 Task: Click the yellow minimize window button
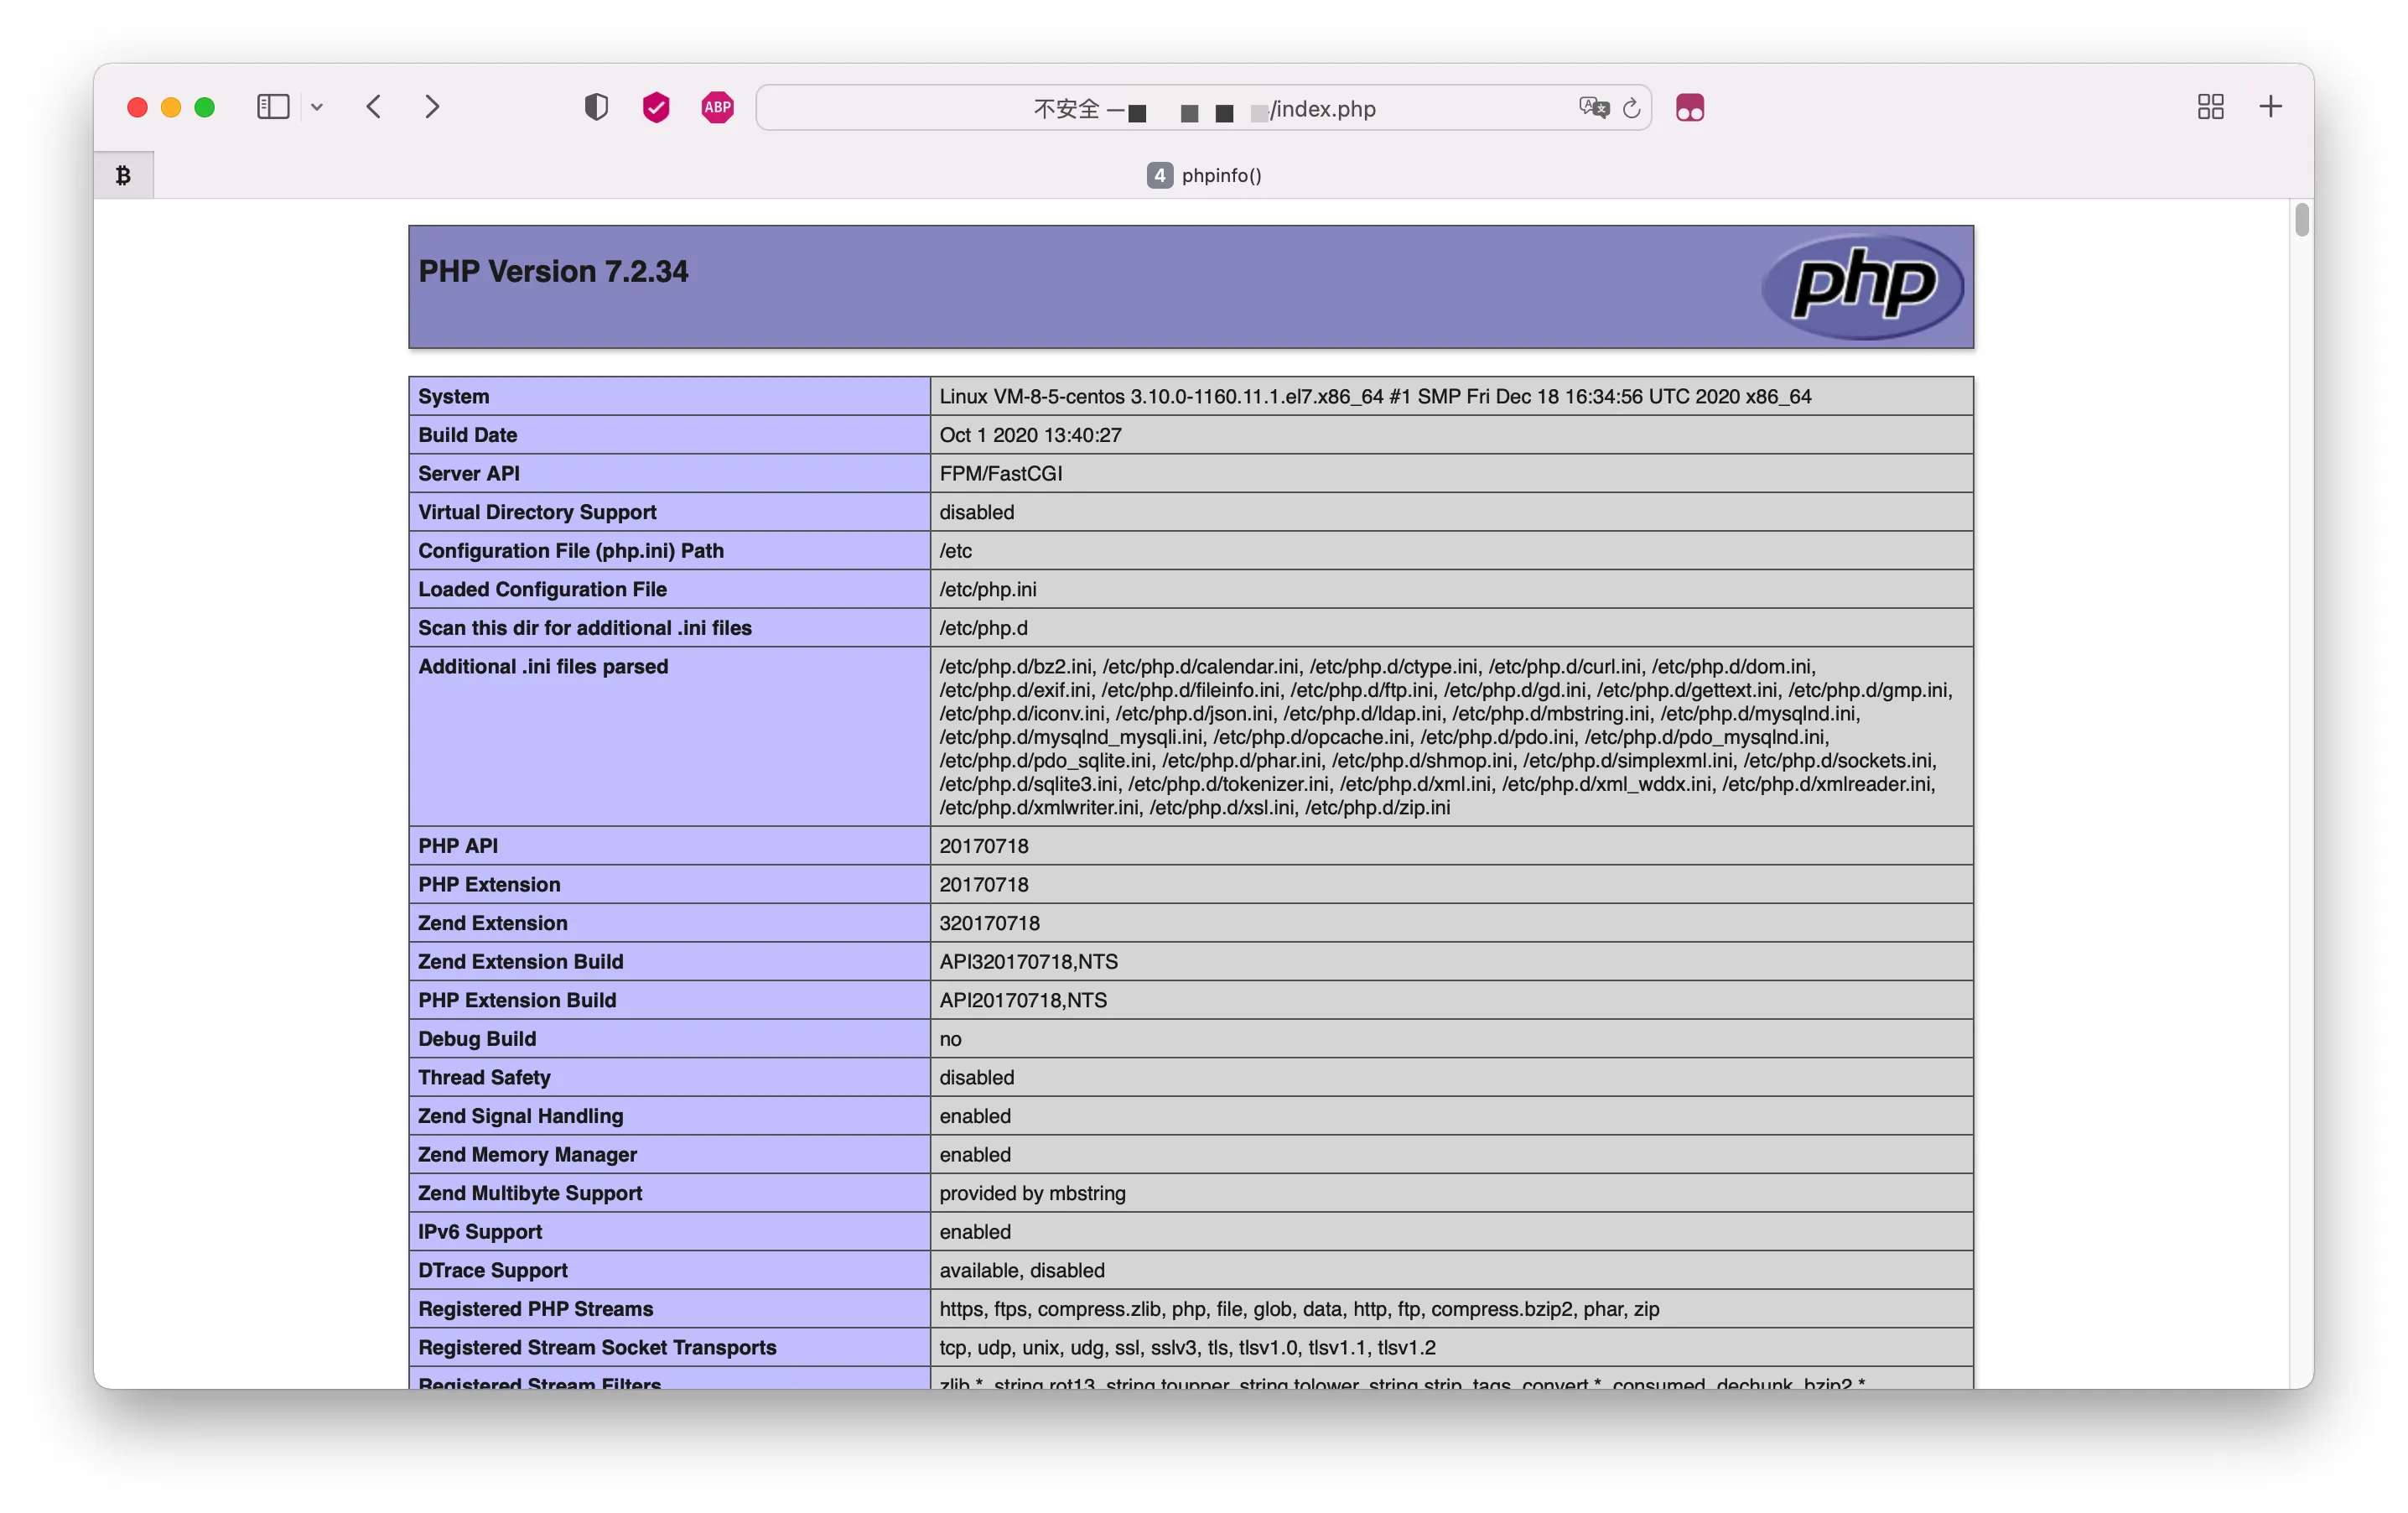click(x=171, y=107)
